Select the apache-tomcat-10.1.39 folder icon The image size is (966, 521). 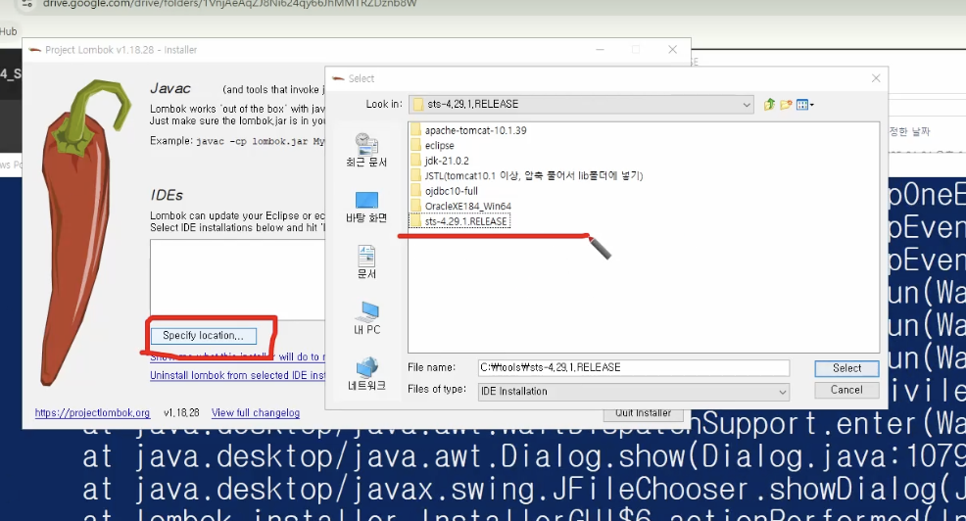pos(415,130)
